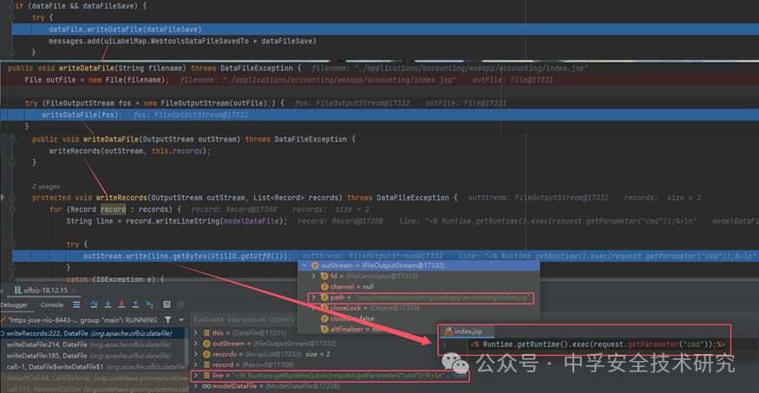
Task: Click the code in index.jsp line 1
Action: (598, 344)
